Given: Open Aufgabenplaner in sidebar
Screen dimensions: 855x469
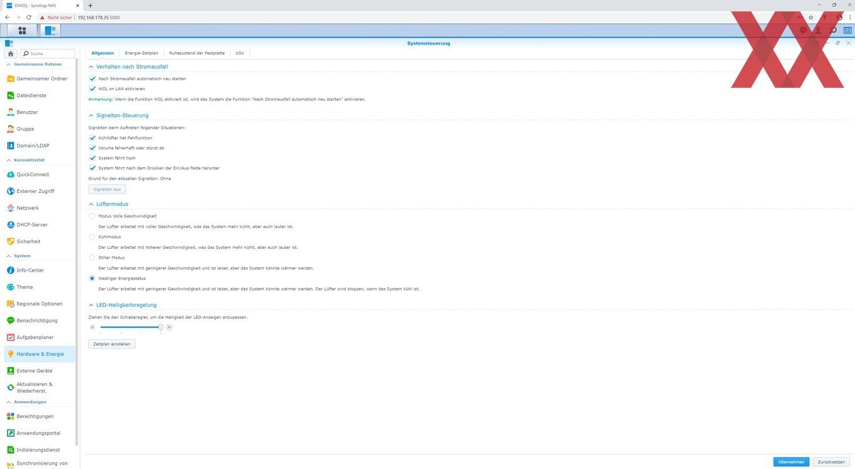Looking at the screenshot, I should click(x=39, y=338).
